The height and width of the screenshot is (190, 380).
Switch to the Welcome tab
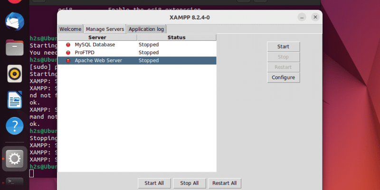(x=70, y=29)
